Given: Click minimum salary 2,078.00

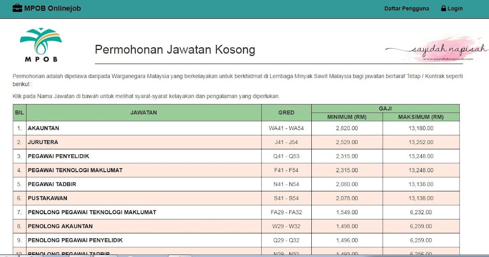Looking at the screenshot, I should tap(347, 198).
